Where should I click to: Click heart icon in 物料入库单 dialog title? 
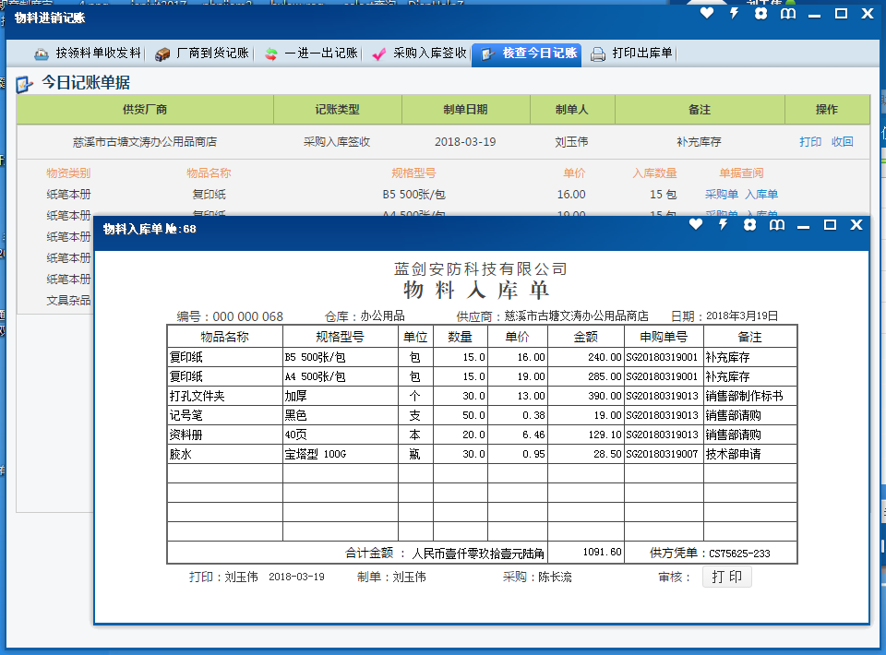(x=696, y=225)
